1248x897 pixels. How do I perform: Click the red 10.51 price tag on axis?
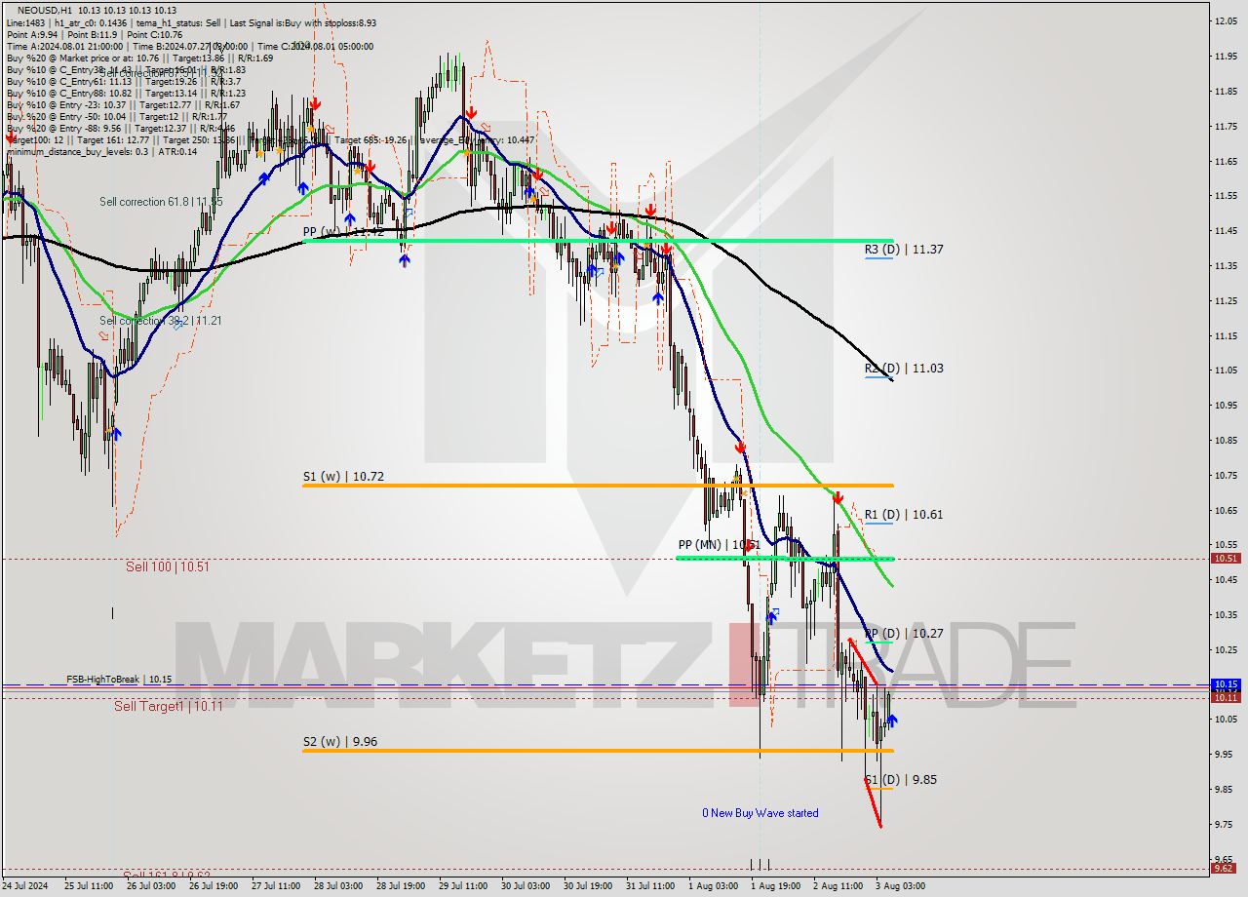coord(1225,559)
